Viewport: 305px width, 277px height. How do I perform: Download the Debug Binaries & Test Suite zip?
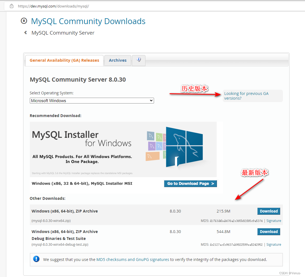[x=269, y=232]
